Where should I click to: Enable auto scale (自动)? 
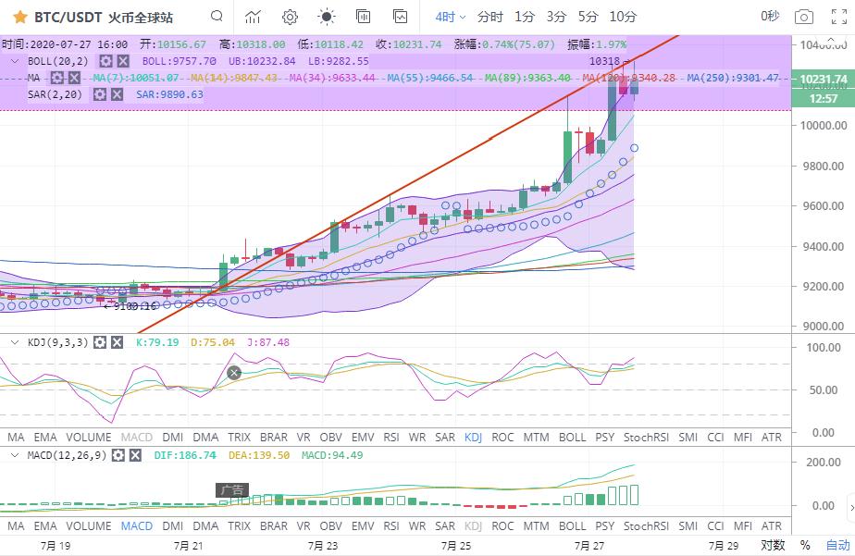click(837, 546)
